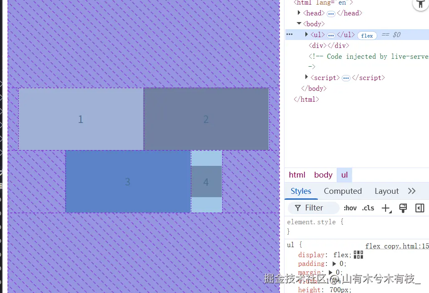Switch to the Styles tab
The image size is (429, 293).
(x=301, y=191)
